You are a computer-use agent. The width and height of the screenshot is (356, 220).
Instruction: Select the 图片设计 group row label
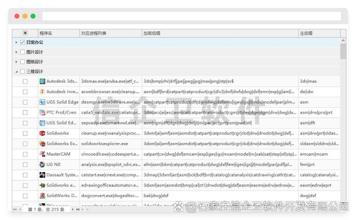pos(35,52)
